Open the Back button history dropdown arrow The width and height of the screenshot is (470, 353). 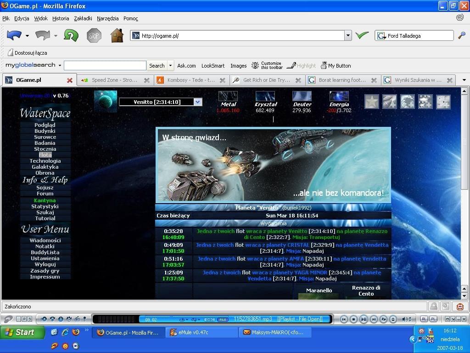[x=27, y=36]
